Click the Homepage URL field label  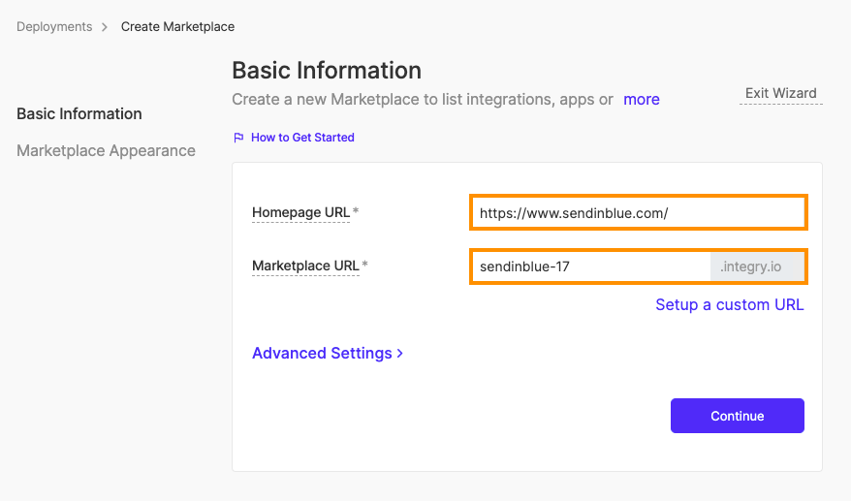pos(300,212)
